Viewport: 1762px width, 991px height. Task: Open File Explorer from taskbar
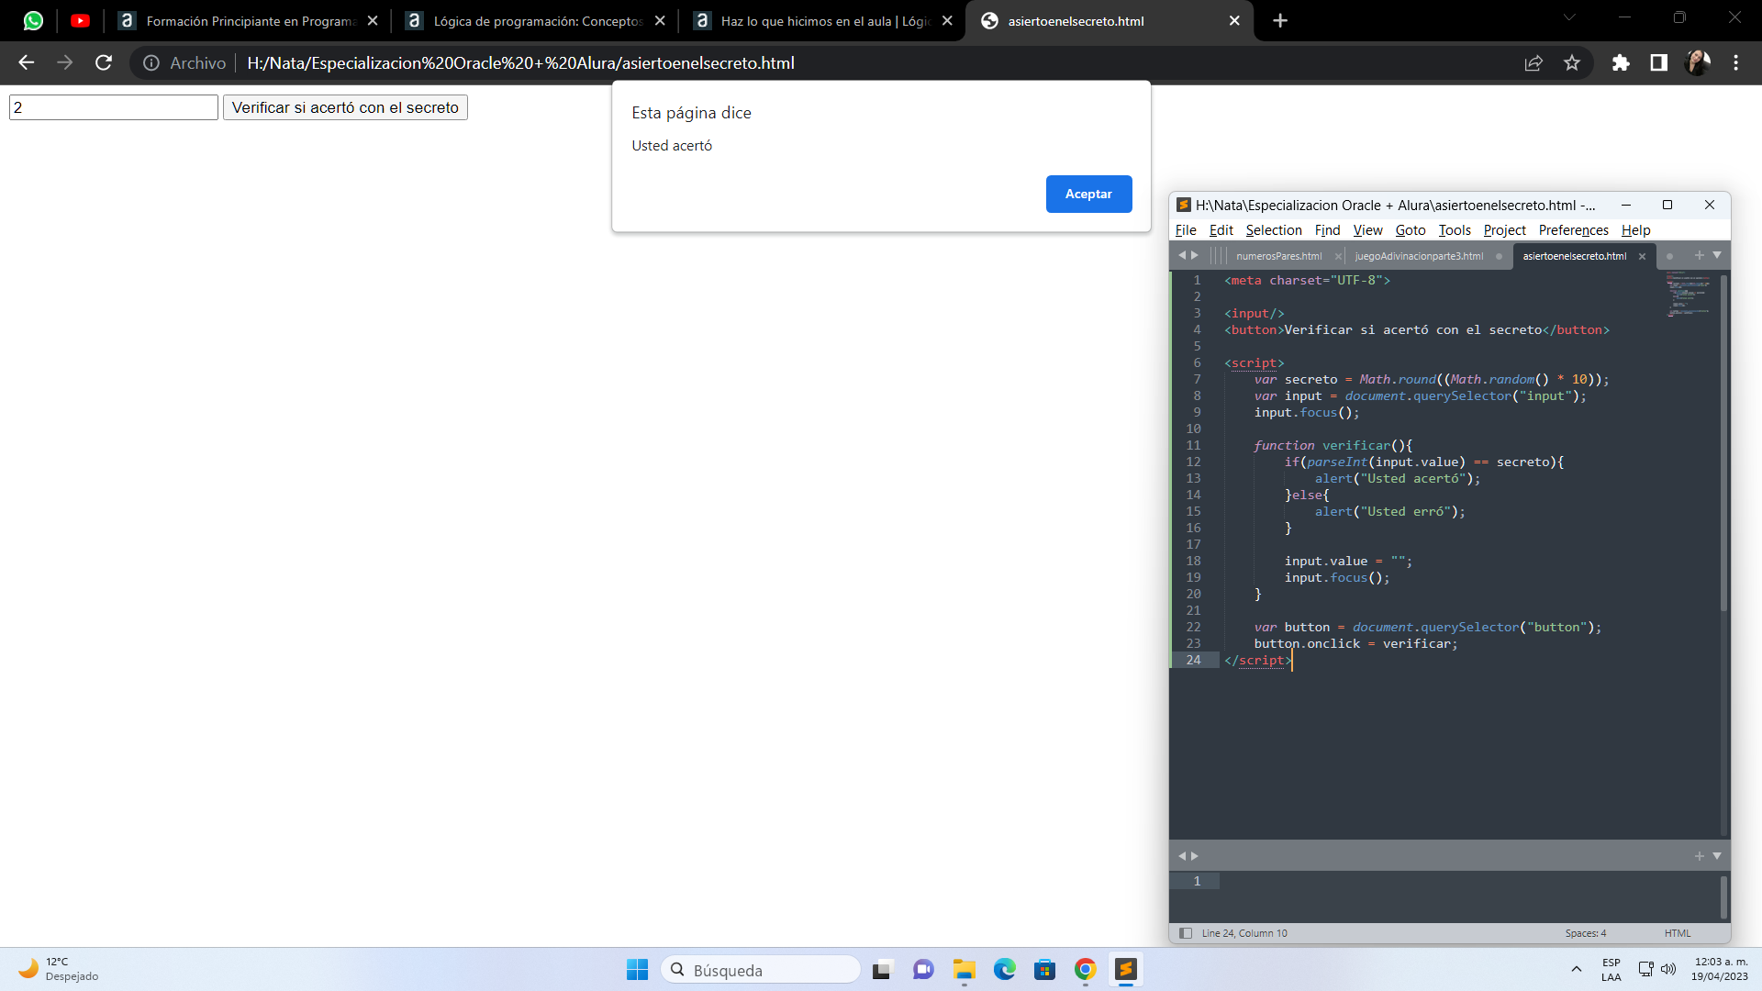(x=964, y=970)
